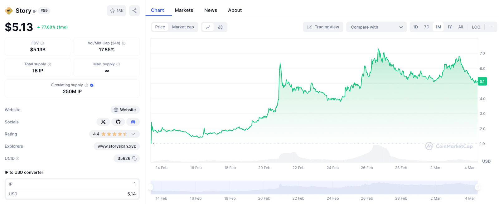The image size is (499, 204).
Task: Open more chart options ellipsis
Action: (x=492, y=27)
